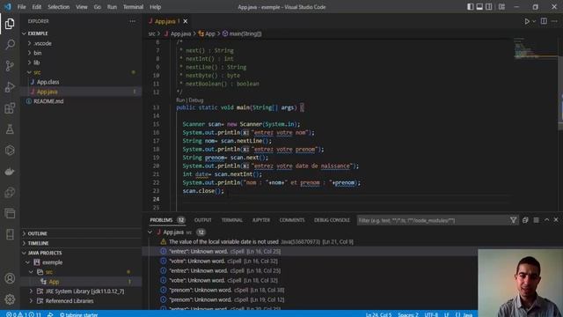
Task: Switch to the TERMINAL panel tab
Action: [232, 220]
